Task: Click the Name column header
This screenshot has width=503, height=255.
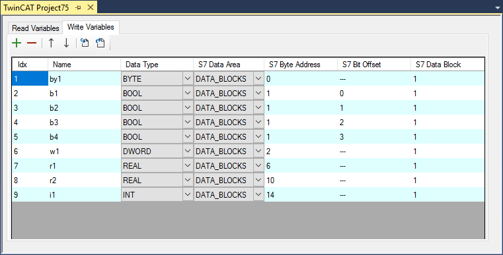Action: click(x=84, y=65)
